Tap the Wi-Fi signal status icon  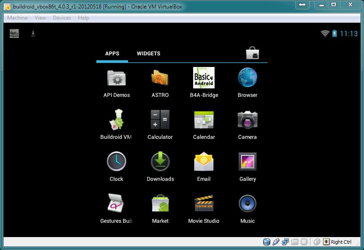pyautogui.click(x=325, y=33)
